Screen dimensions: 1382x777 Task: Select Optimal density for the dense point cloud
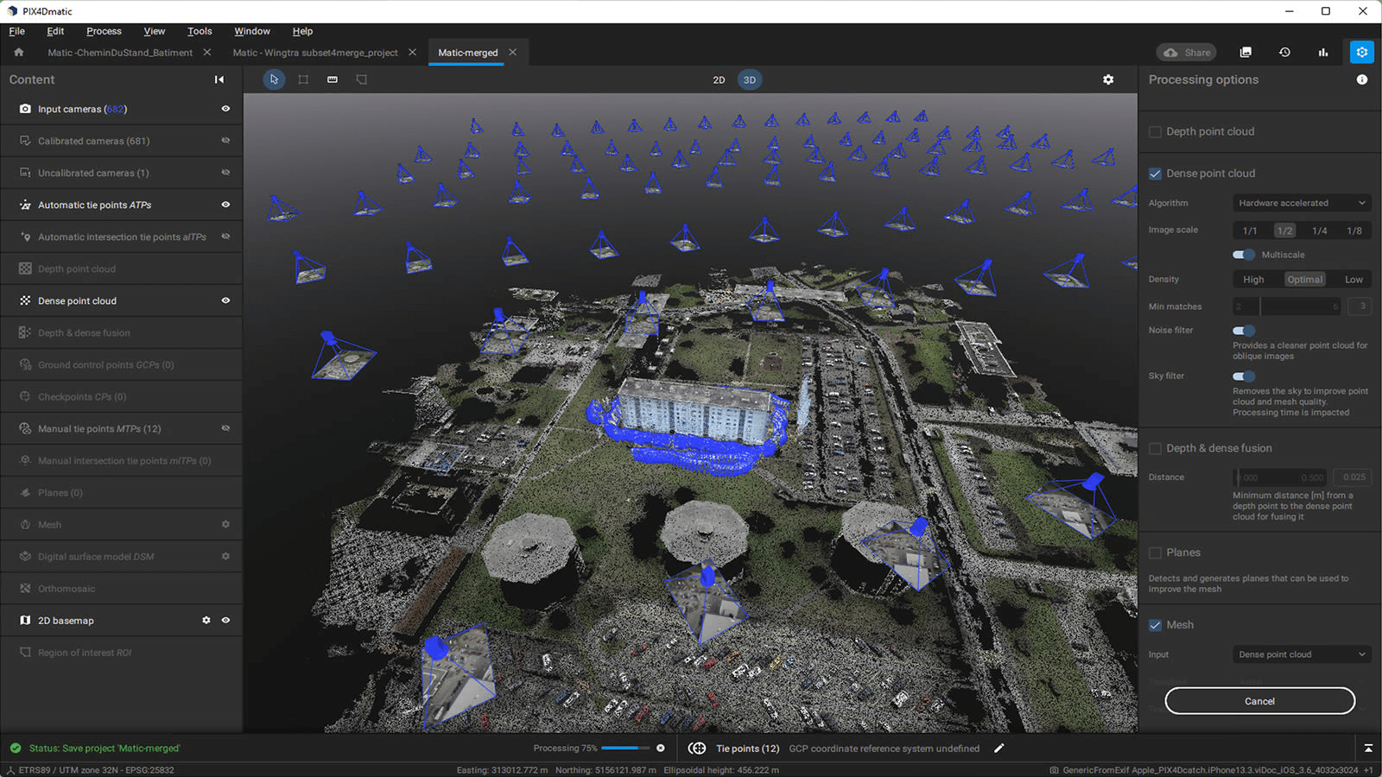click(x=1304, y=279)
